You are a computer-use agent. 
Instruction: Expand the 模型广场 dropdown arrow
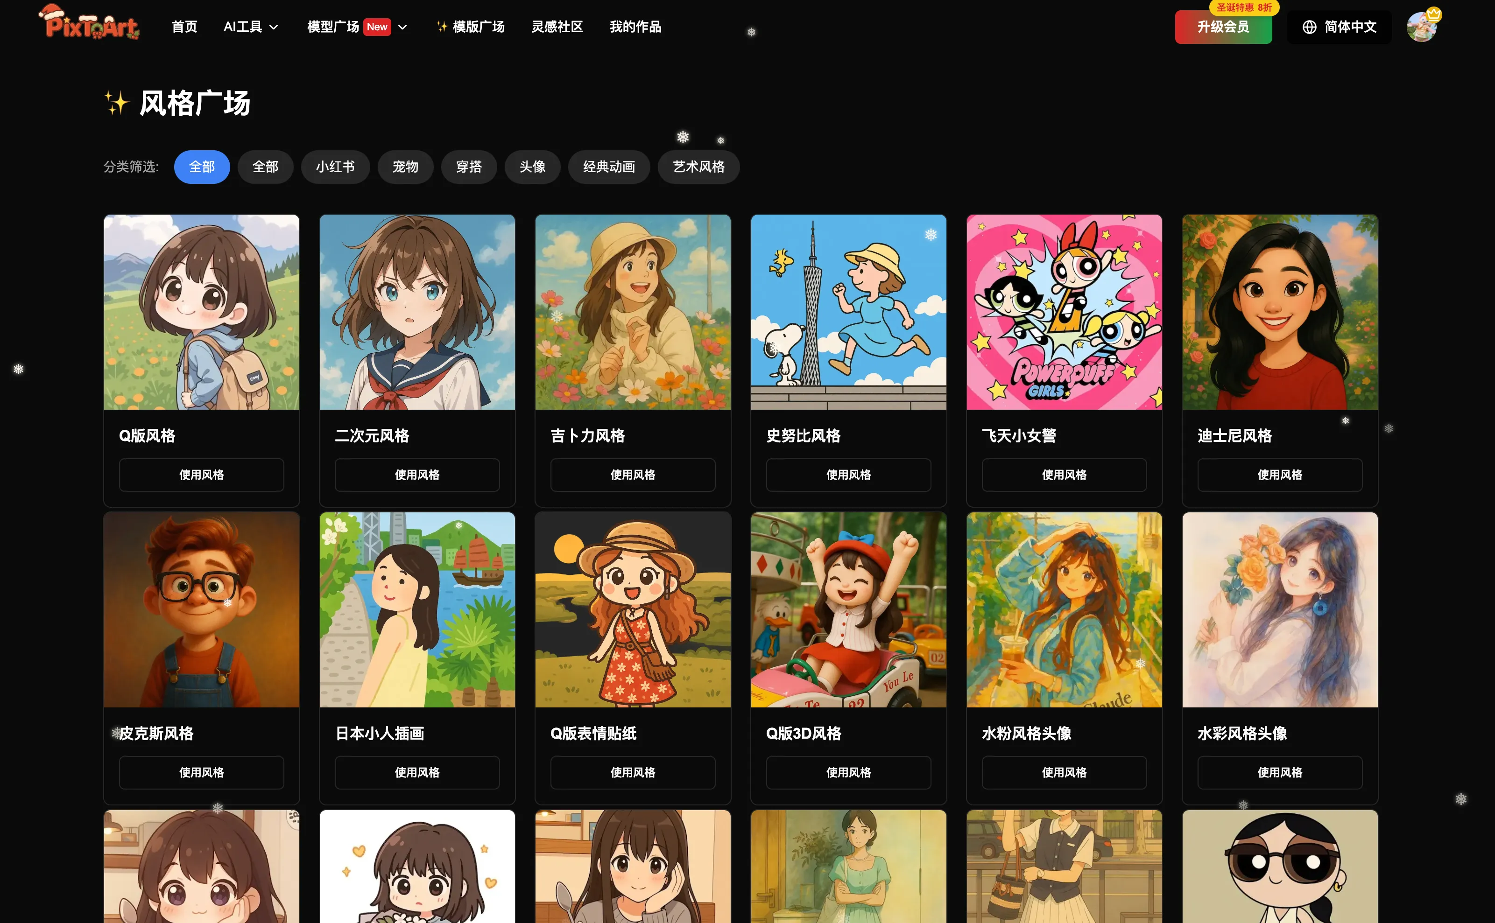(x=402, y=28)
